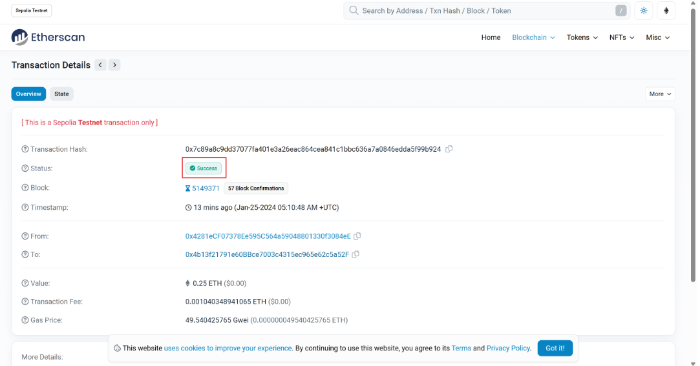
Task: Select the transaction hash text
Action: click(313, 149)
